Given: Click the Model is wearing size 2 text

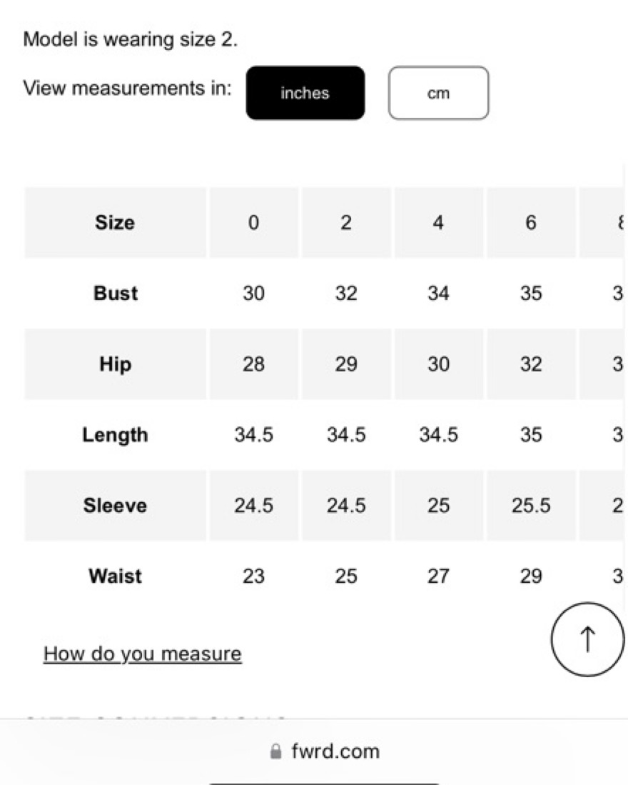Looking at the screenshot, I should pyautogui.click(x=131, y=39).
